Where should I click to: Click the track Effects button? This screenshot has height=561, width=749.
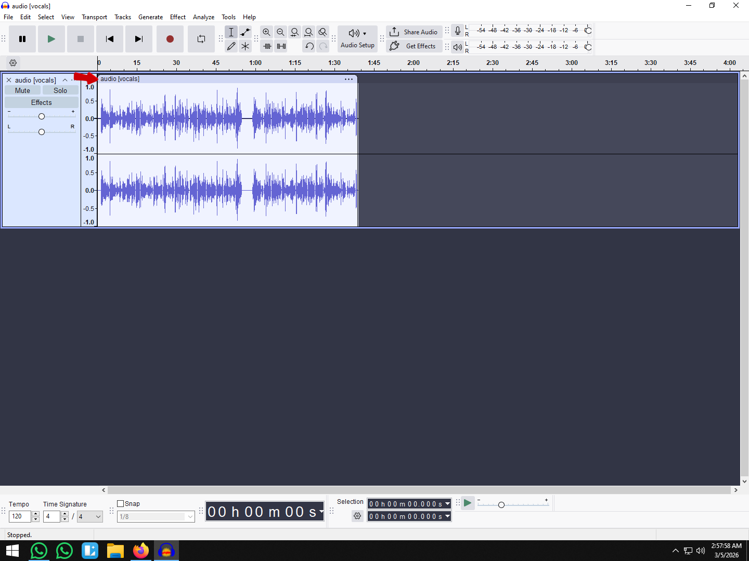[x=42, y=102]
